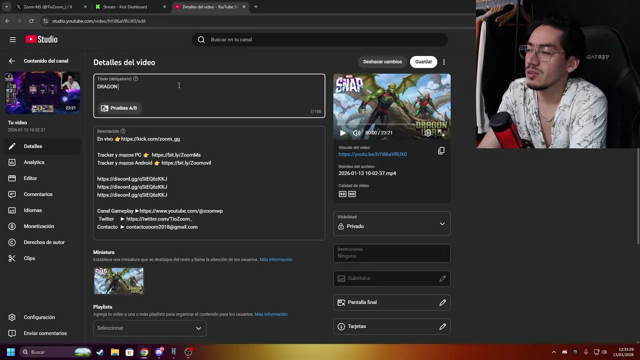Viewport: 640px width, 360px height.
Task: Open preview player settings gear
Action: tap(428, 133)
